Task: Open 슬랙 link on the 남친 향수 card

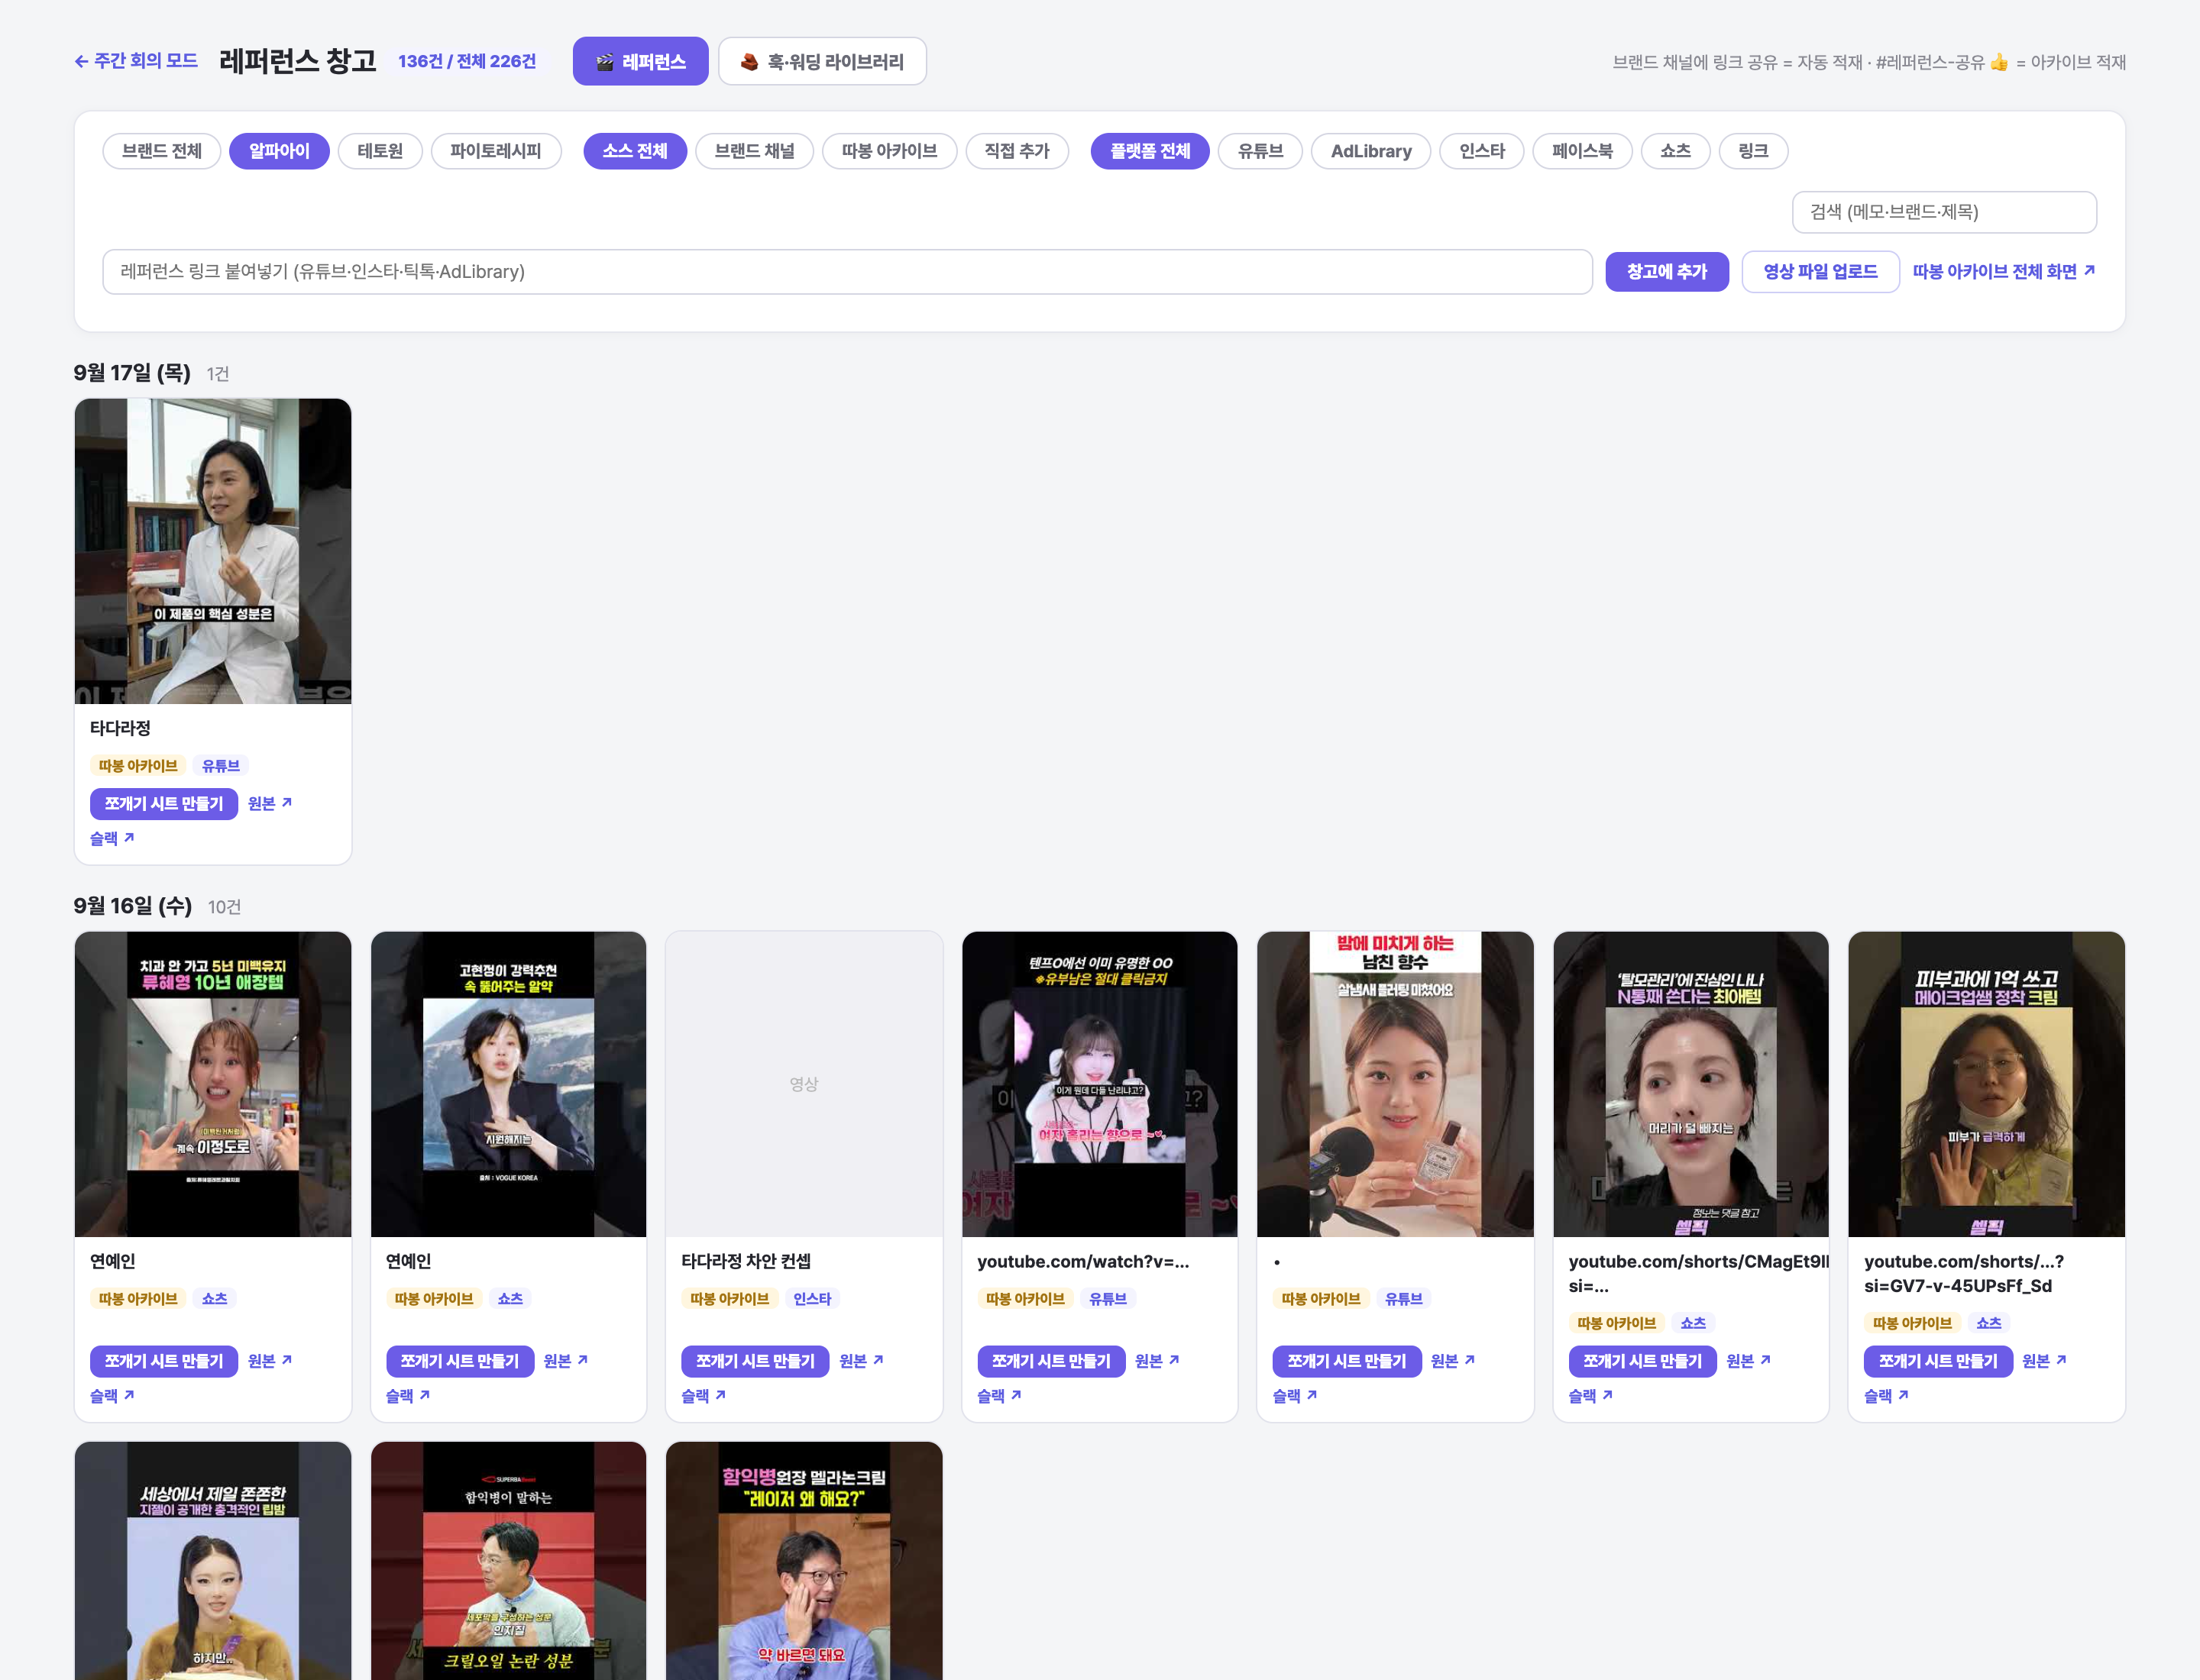Action: coord(1295,1396)
